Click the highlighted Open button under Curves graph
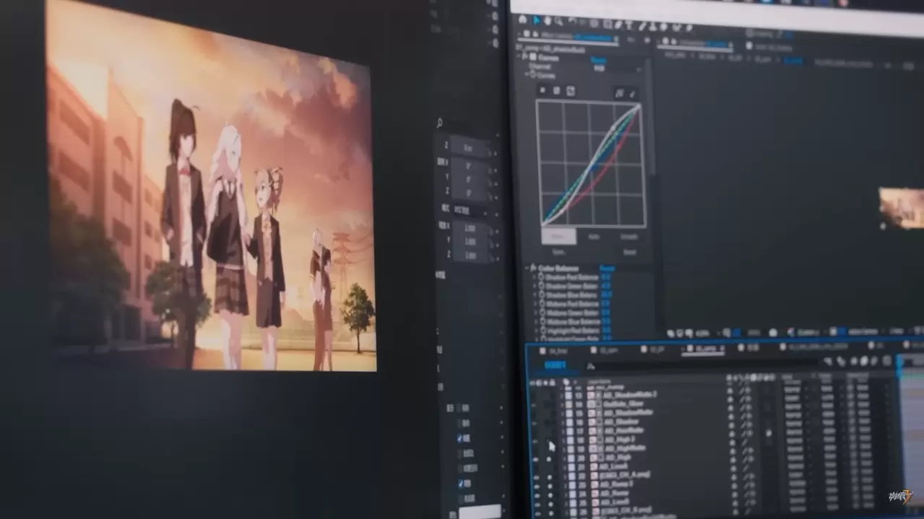Image resolution: width=924 pixels, height=519 pixels. pos(558,236)
